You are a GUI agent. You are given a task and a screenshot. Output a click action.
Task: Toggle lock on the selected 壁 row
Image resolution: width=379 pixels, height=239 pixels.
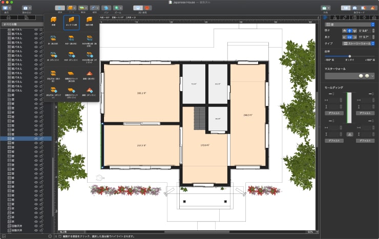click(41, 138)
